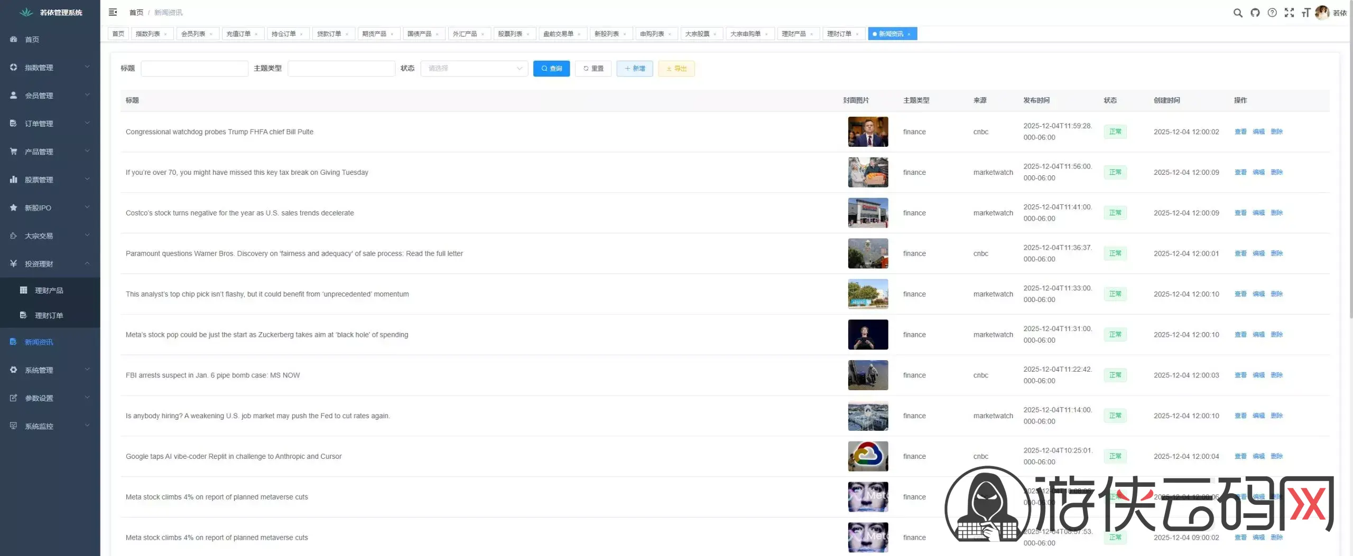Switch to the 国债产品 tab
Viewport: 1353px width, 556px height.
[x=423, y=34]
